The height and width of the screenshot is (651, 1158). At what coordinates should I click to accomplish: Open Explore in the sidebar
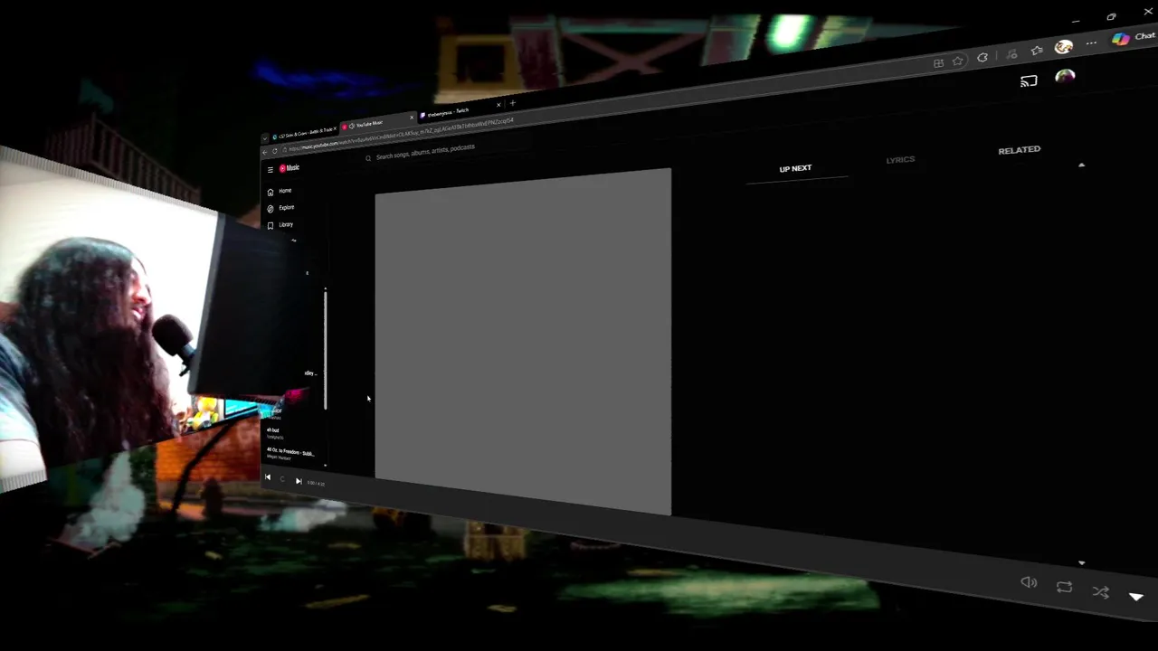(x=280, y=208)
